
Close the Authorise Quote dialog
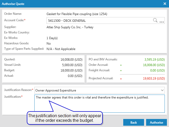tap(165, 4)
